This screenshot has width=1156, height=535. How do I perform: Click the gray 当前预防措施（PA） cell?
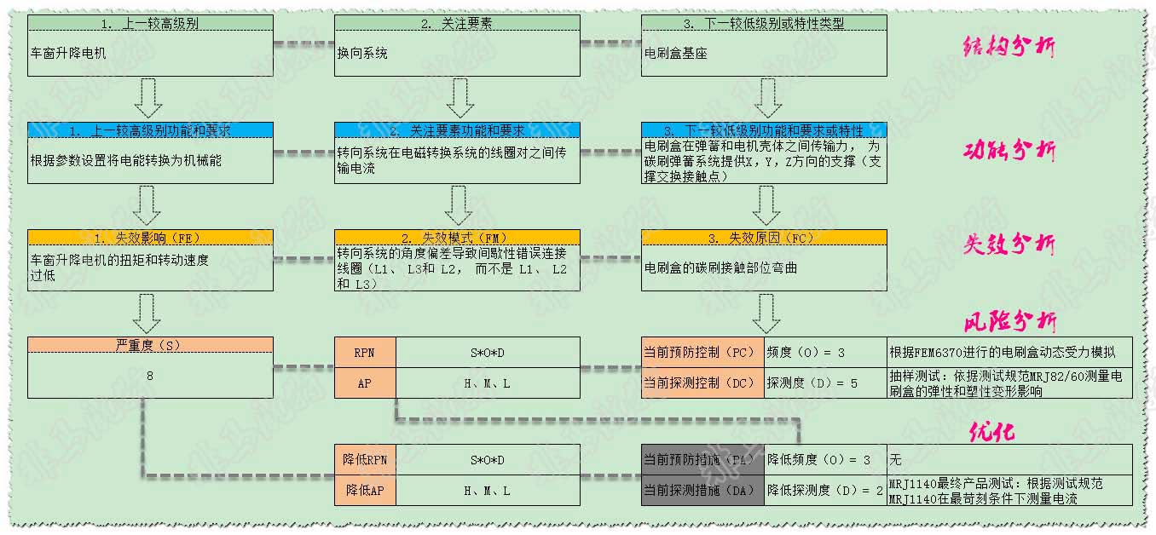pos(702,460)
